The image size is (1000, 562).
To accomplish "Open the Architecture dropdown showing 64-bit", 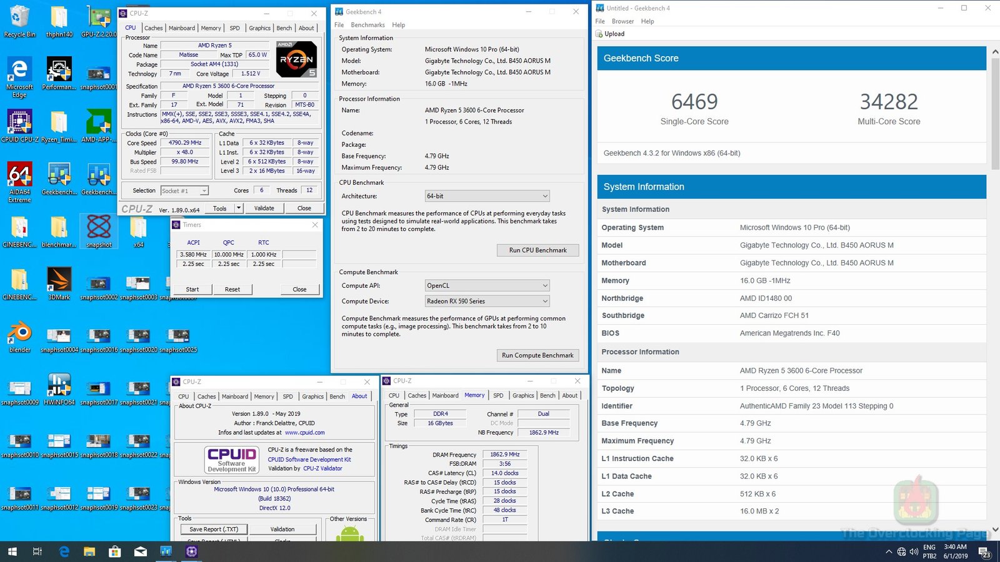I will click(486, 195).
